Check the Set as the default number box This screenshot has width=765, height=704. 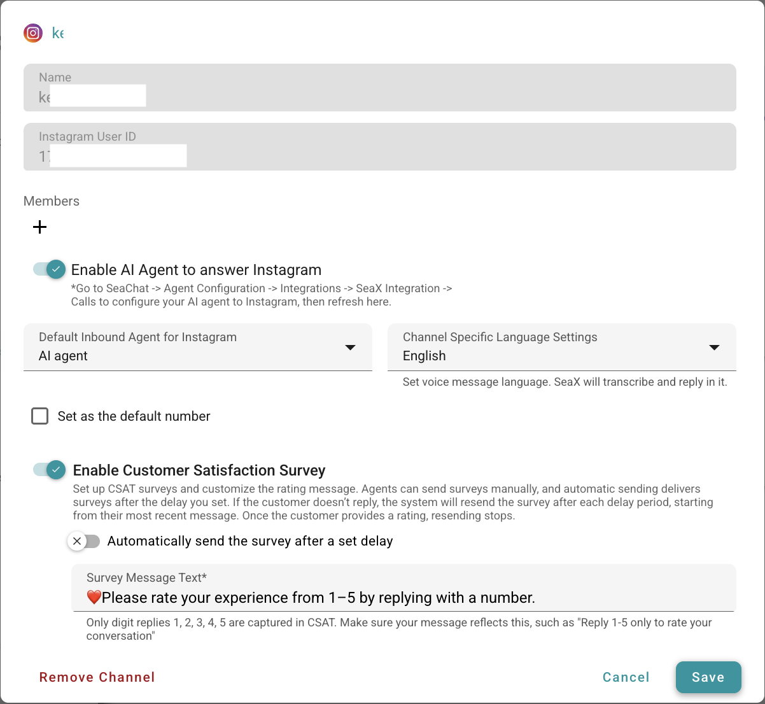[40, 416]
